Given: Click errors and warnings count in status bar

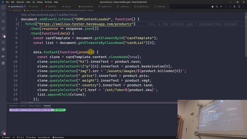Looking at the screenshot, I should (20, 137).
